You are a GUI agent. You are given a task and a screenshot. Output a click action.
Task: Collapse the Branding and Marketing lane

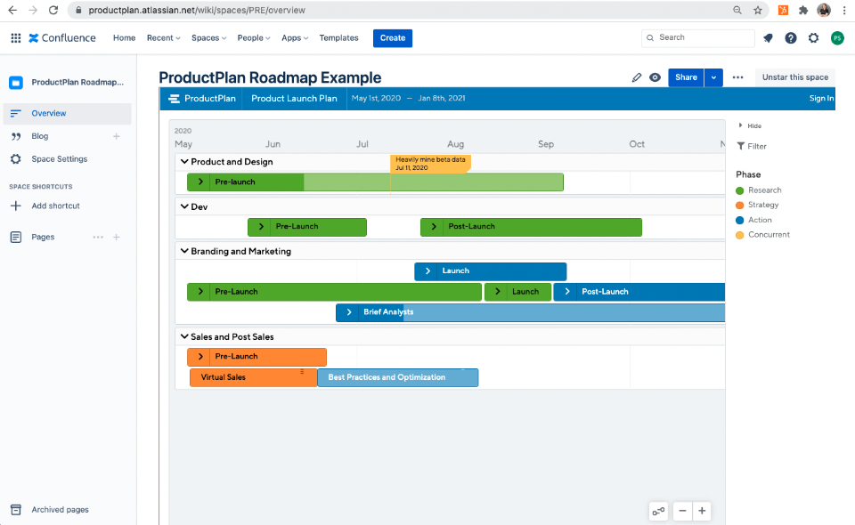tap(184, 251)
